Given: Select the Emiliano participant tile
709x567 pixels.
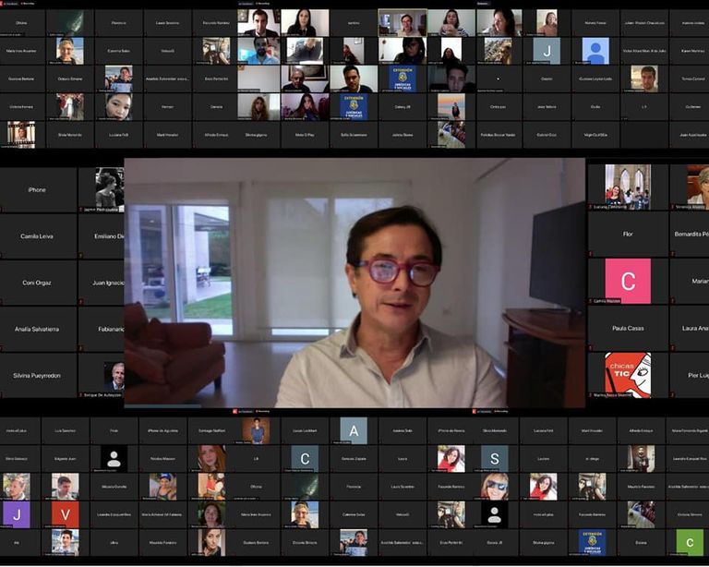Looking at the screenshot, I should click(102, 236).
